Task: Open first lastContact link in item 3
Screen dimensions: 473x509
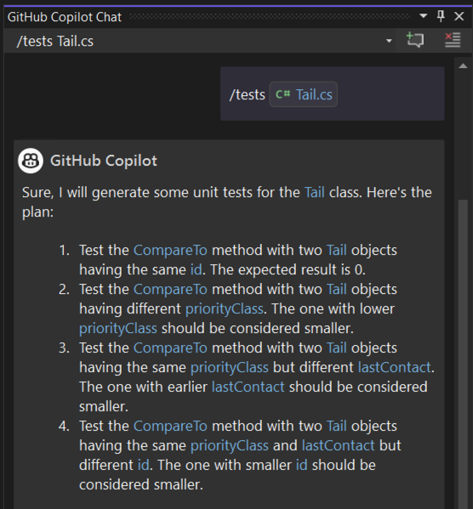Action: tap(395, 367)
